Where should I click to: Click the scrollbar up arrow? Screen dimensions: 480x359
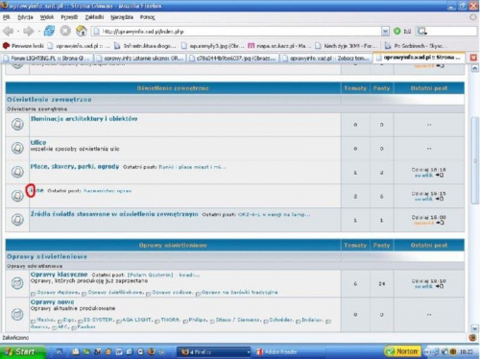point(474,68)
